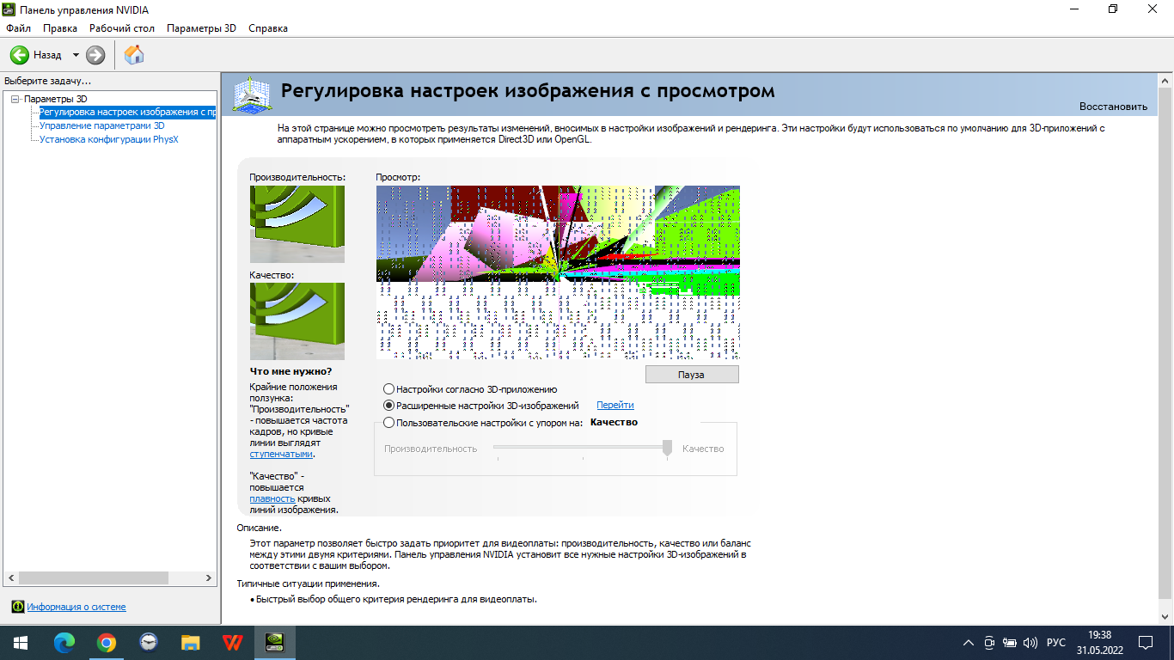Open the Правка menu

point(60,28)
